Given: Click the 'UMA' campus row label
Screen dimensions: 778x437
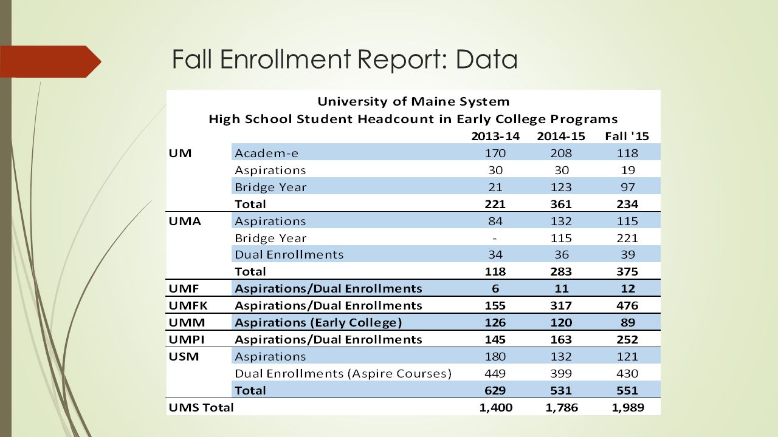Looking at the screenshot, I should 184,221.
